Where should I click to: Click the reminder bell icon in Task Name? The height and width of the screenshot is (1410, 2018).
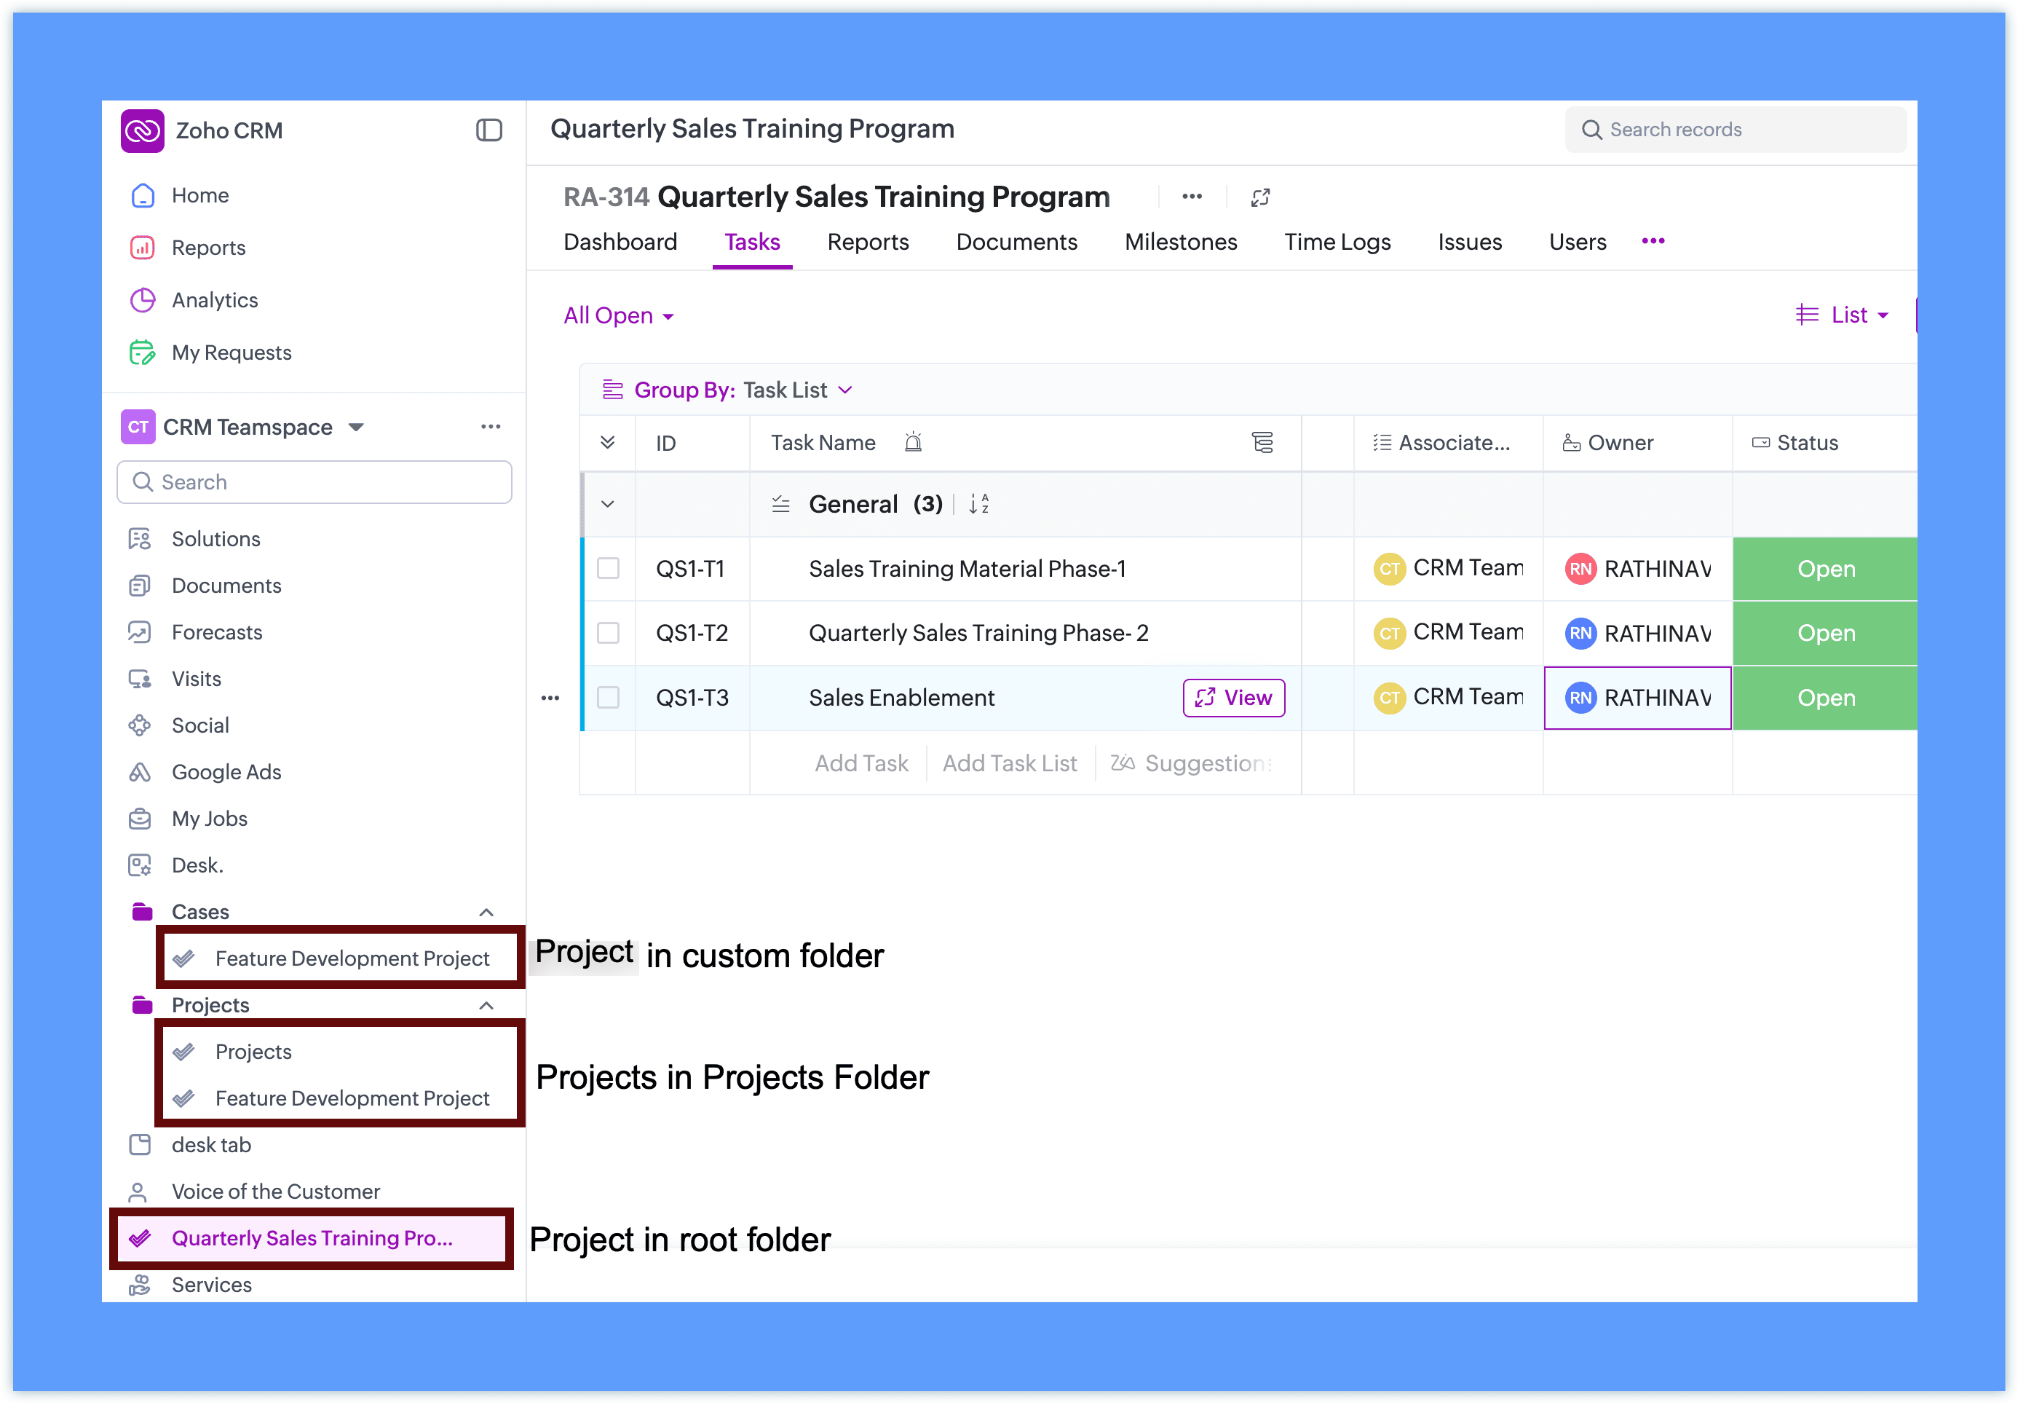913,442
